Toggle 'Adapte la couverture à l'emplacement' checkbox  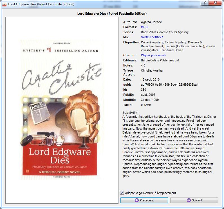(122, 193)
